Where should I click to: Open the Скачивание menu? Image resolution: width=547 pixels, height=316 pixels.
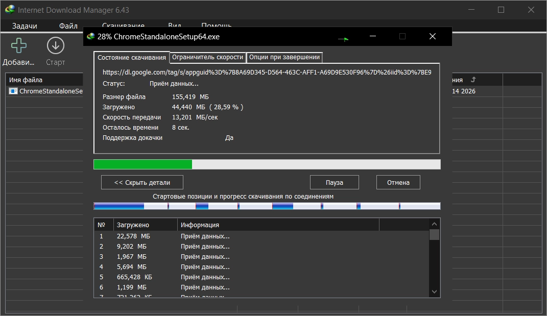(123, 26)
